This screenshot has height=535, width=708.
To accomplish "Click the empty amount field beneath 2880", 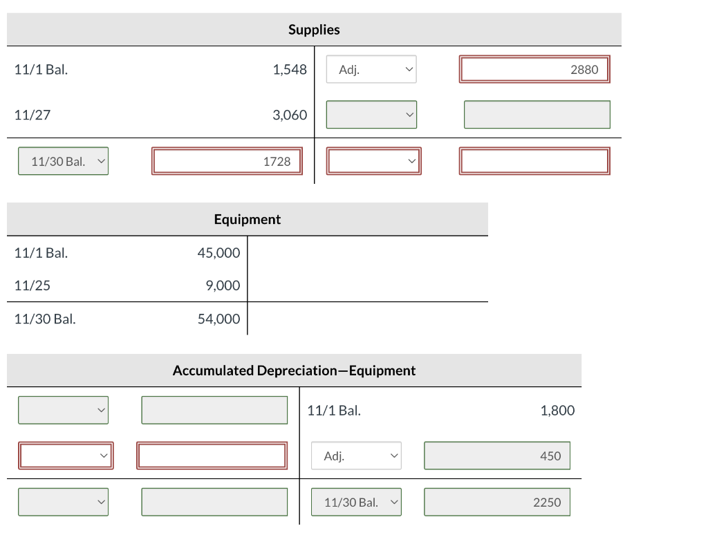I will pos(537,115).
